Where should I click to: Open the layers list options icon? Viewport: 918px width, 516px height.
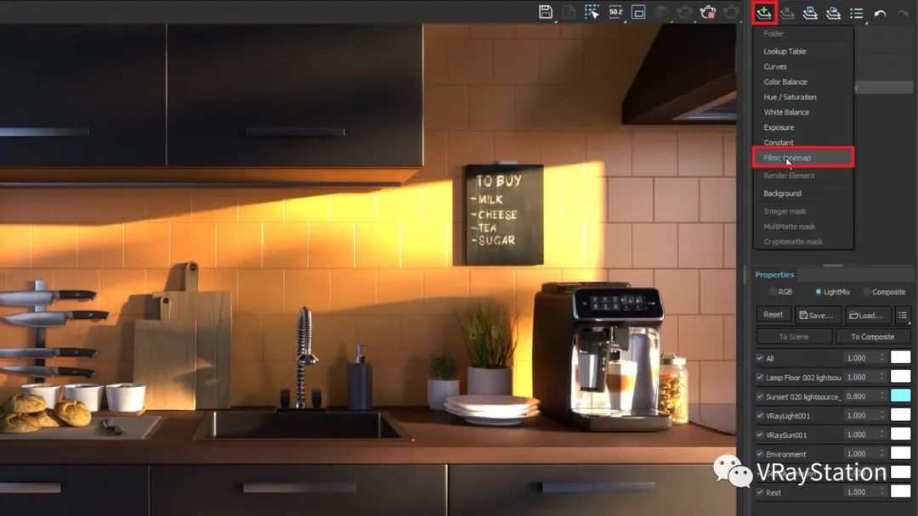(857, 13)
